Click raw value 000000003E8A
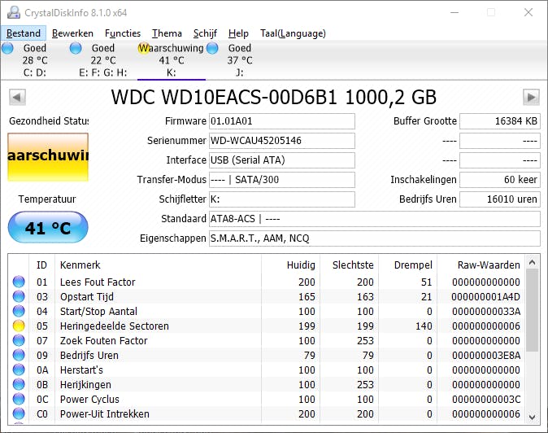The width and height of the screenshot is (548, 433). 485,356
